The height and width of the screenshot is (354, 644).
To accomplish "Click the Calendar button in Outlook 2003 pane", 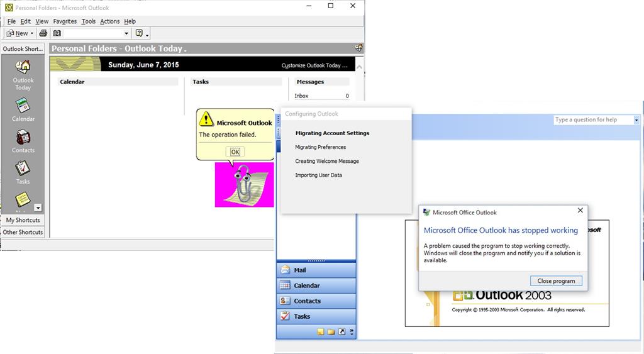I will click(x=316, y=285).
